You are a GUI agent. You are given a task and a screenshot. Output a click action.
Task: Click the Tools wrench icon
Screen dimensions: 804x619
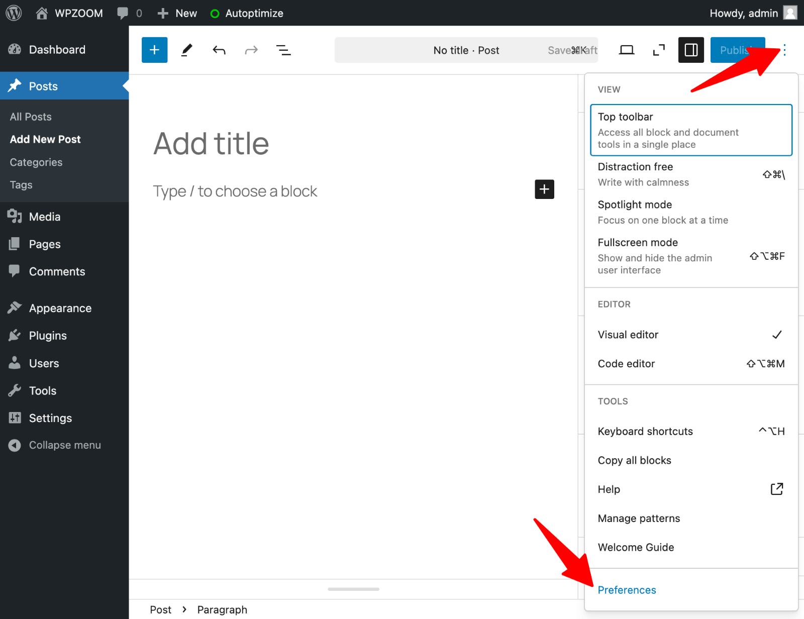tap(15, 390)
